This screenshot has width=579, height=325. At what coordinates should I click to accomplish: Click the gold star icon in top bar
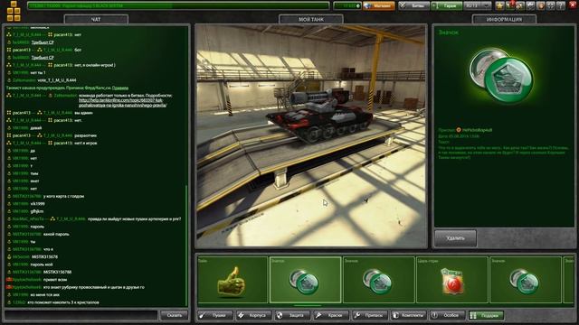tap(500, 6)
